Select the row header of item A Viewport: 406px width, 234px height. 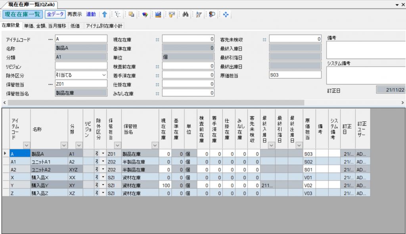click(x=6, y=153)
